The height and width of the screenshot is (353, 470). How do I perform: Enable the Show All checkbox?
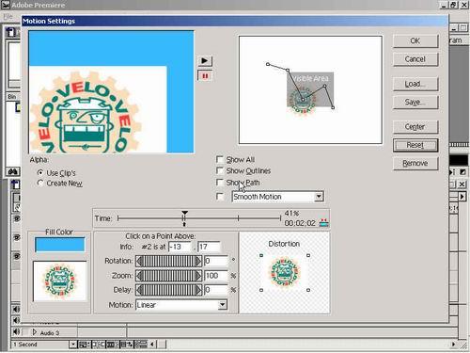point(220,159)
